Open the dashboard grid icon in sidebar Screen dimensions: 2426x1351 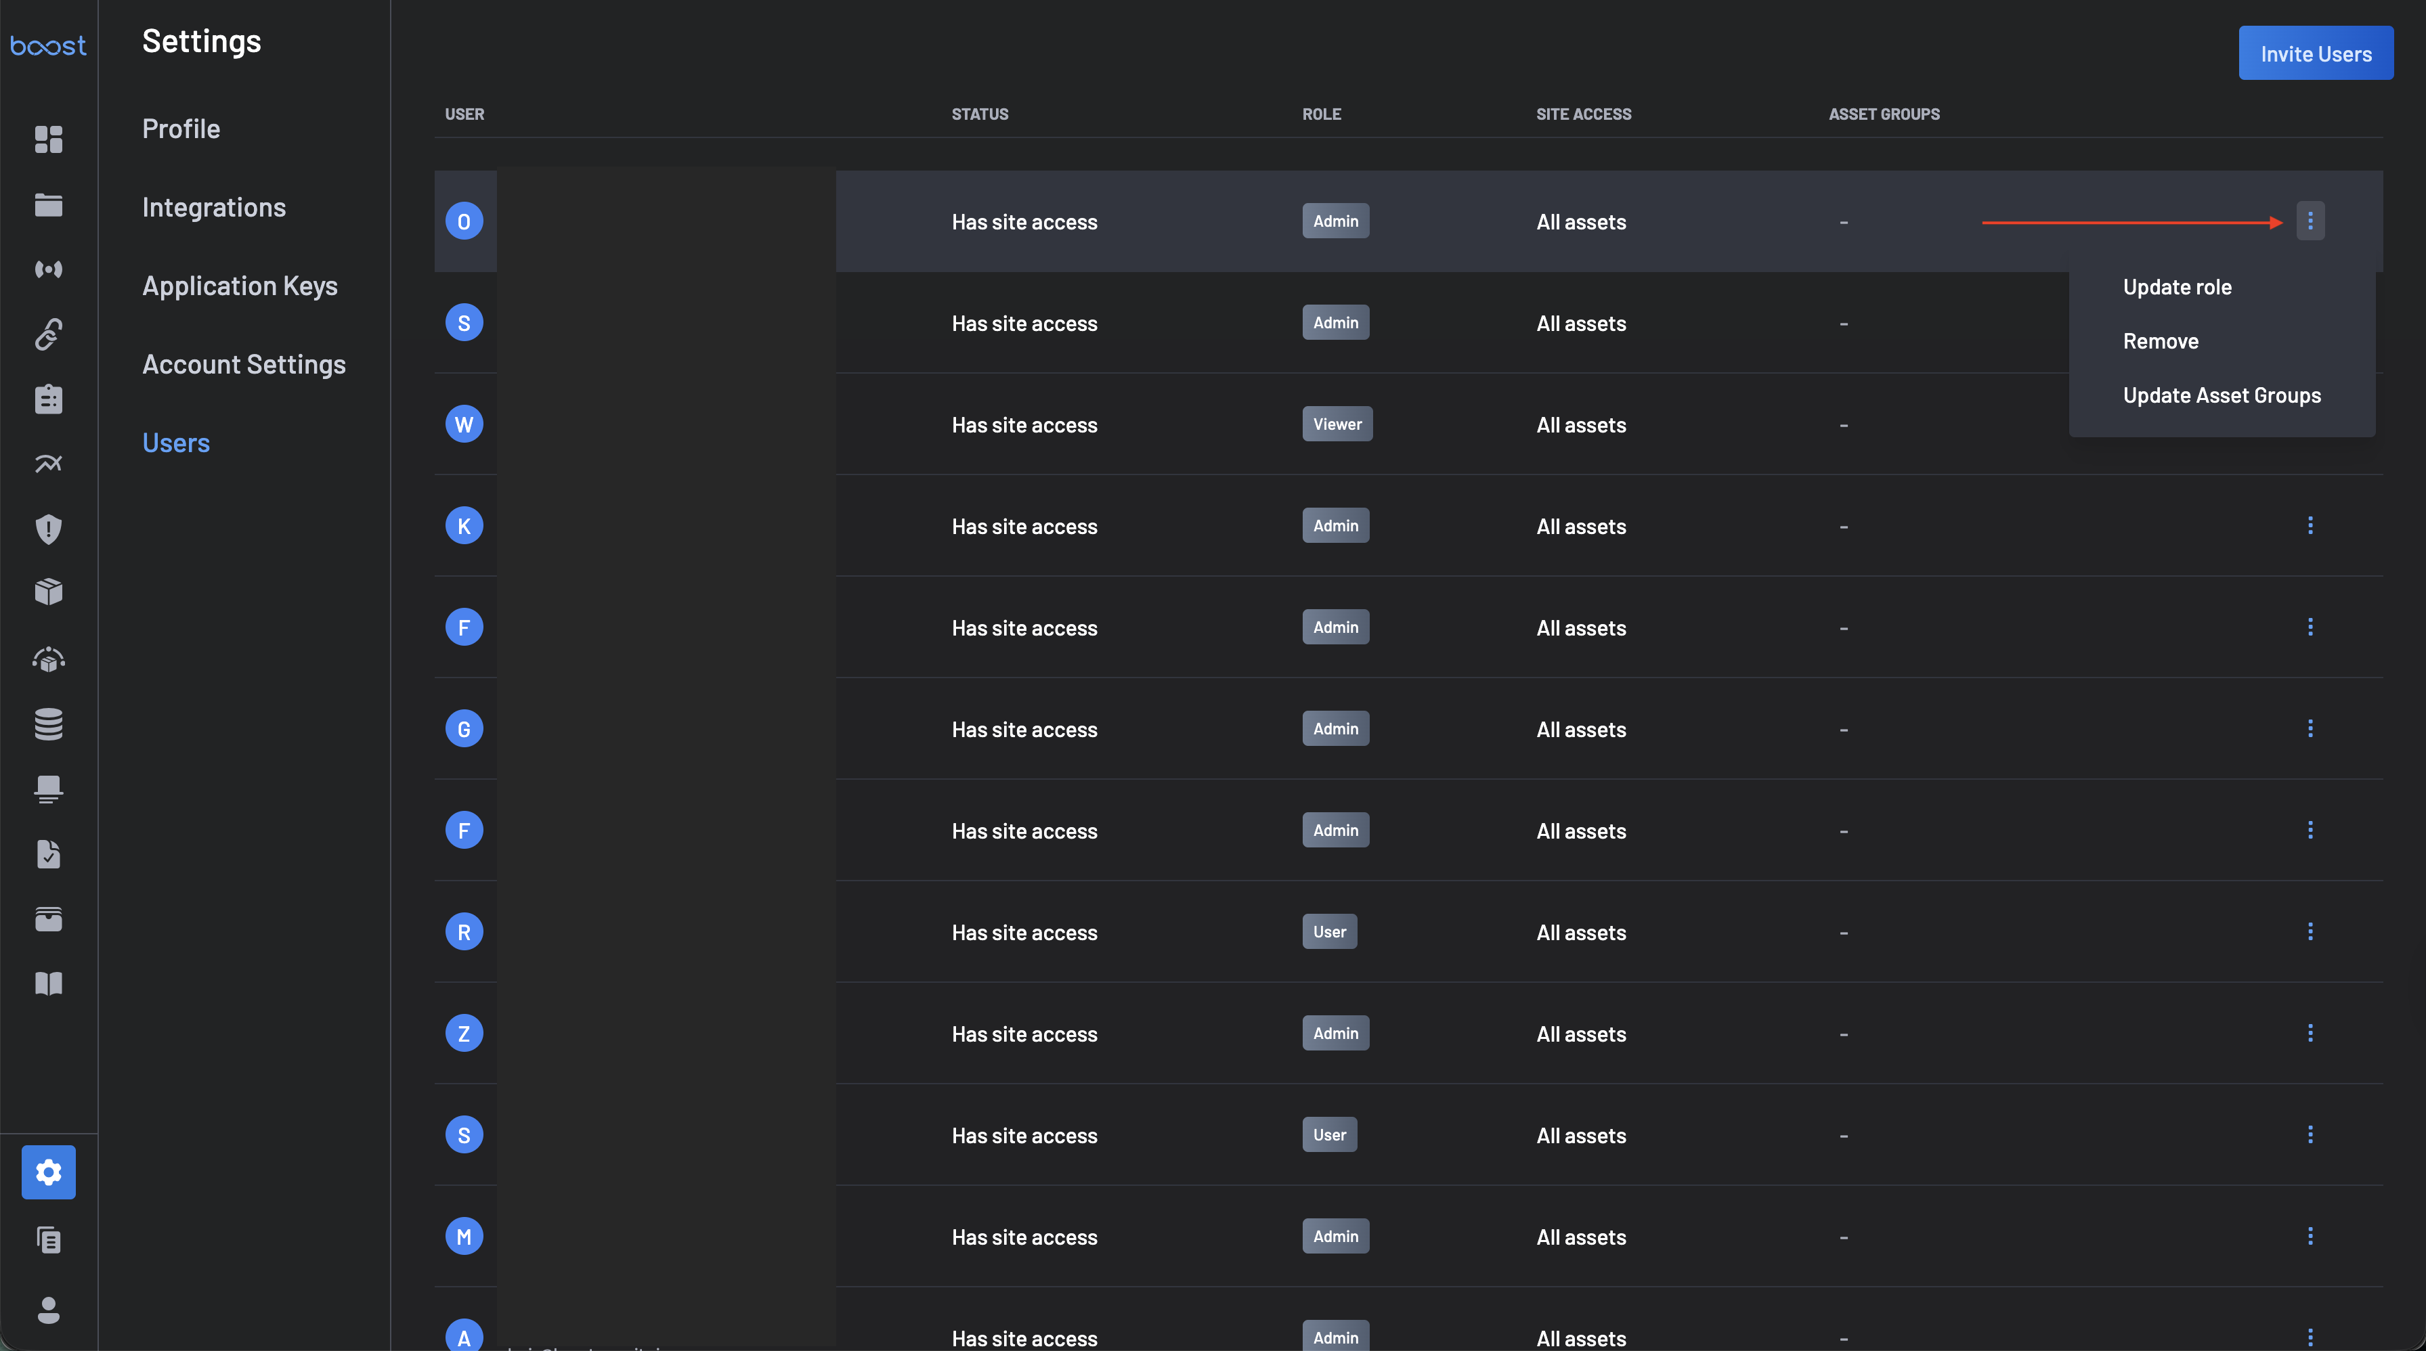pyautogui.click(x=48, y=139)
